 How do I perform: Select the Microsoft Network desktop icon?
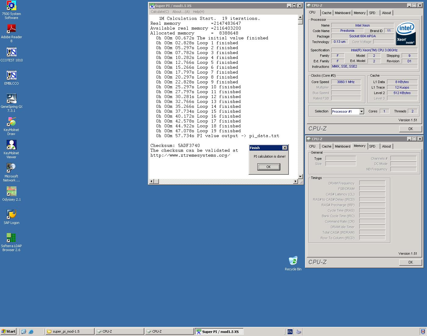[x=11, y=173]
